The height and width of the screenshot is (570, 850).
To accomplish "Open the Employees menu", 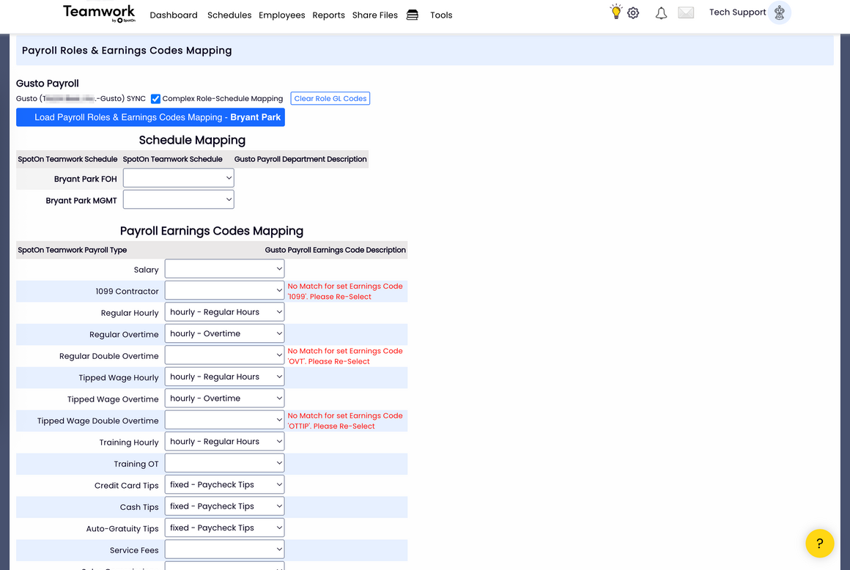I will coord(282,15).
